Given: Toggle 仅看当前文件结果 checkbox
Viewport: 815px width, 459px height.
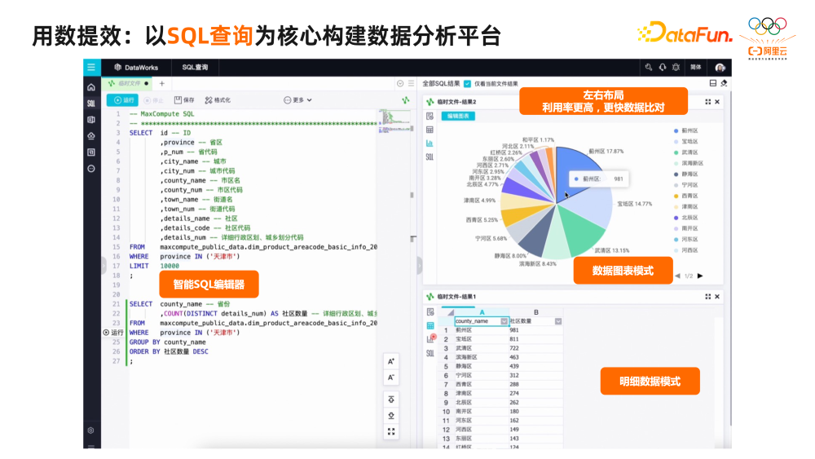Looking at the screenshot, I should click(x=467, y=83).
